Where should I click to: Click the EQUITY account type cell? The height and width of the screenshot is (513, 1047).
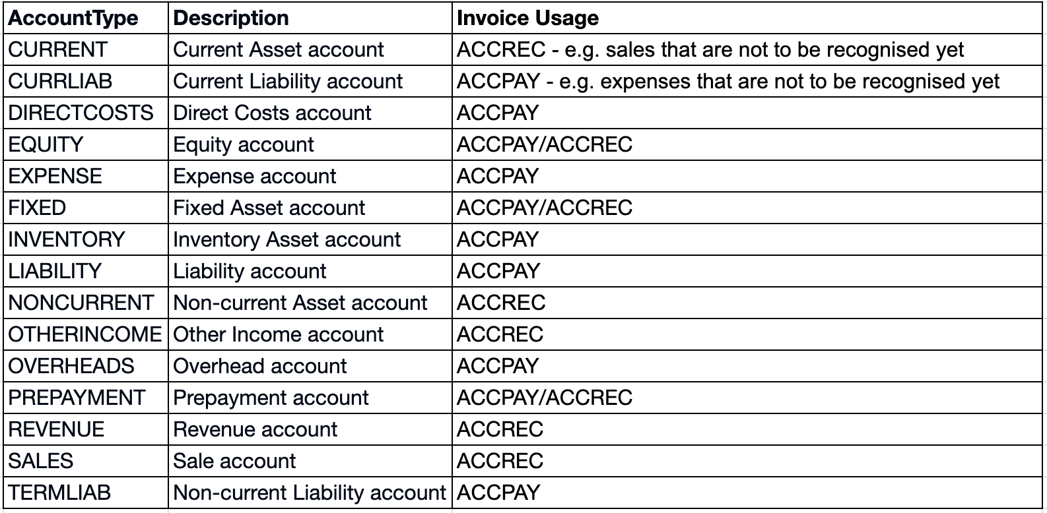(46, 144)
